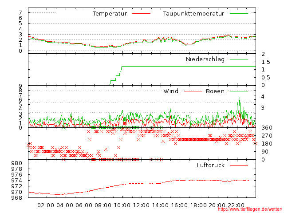Click the 974 pressure axis value
This screenshot has height=213, width=284.
[x=17, y=181]
